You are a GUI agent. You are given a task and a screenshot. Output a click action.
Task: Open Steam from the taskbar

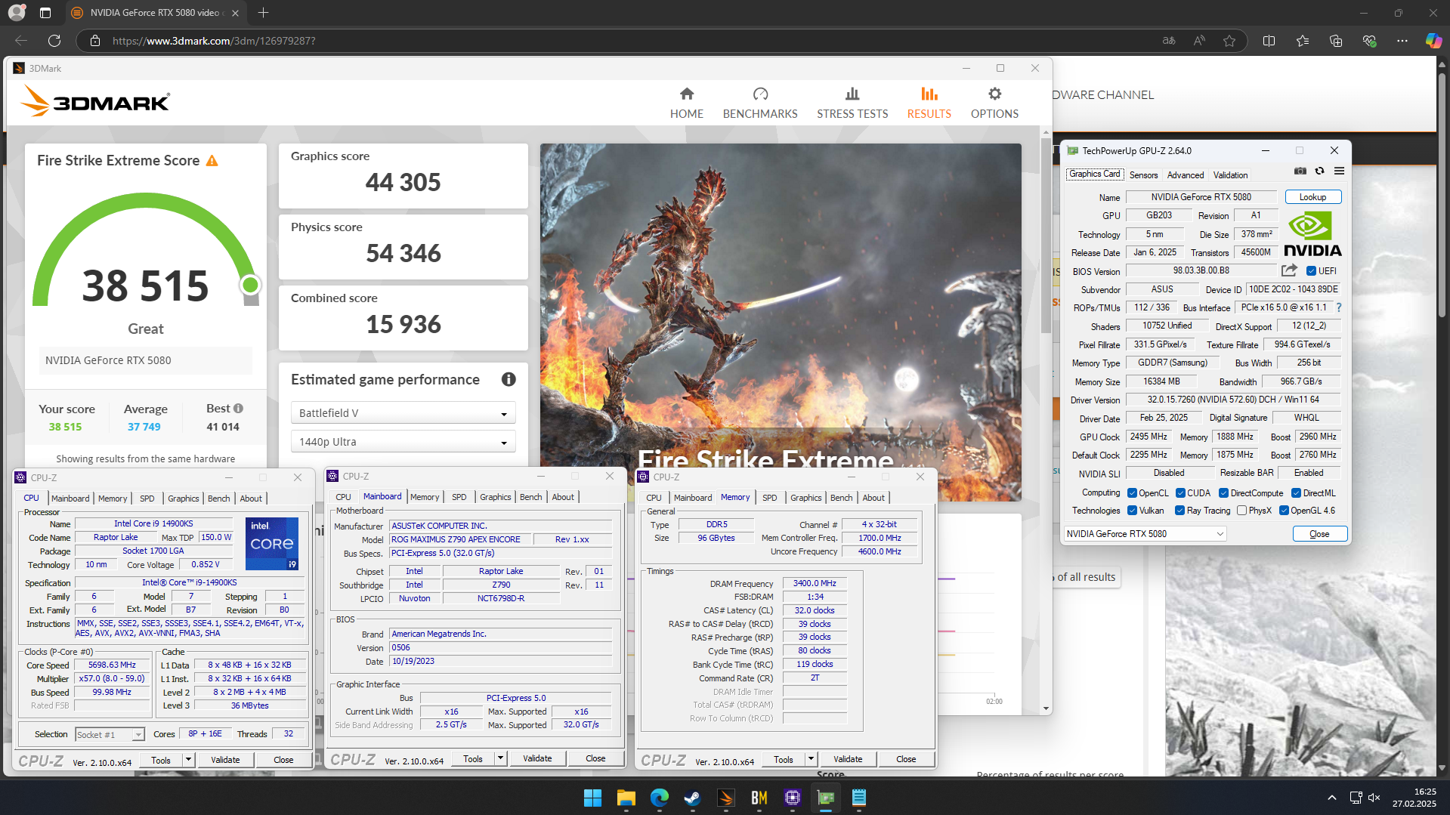coord(692,798)
